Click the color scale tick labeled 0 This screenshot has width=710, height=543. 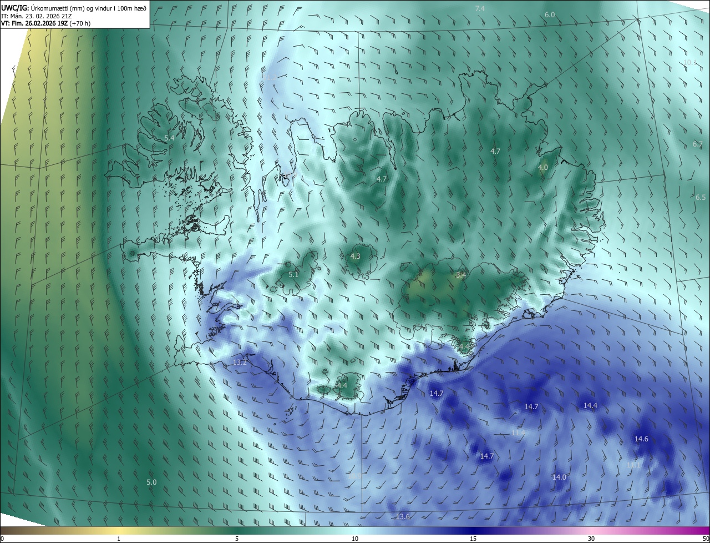2,539
